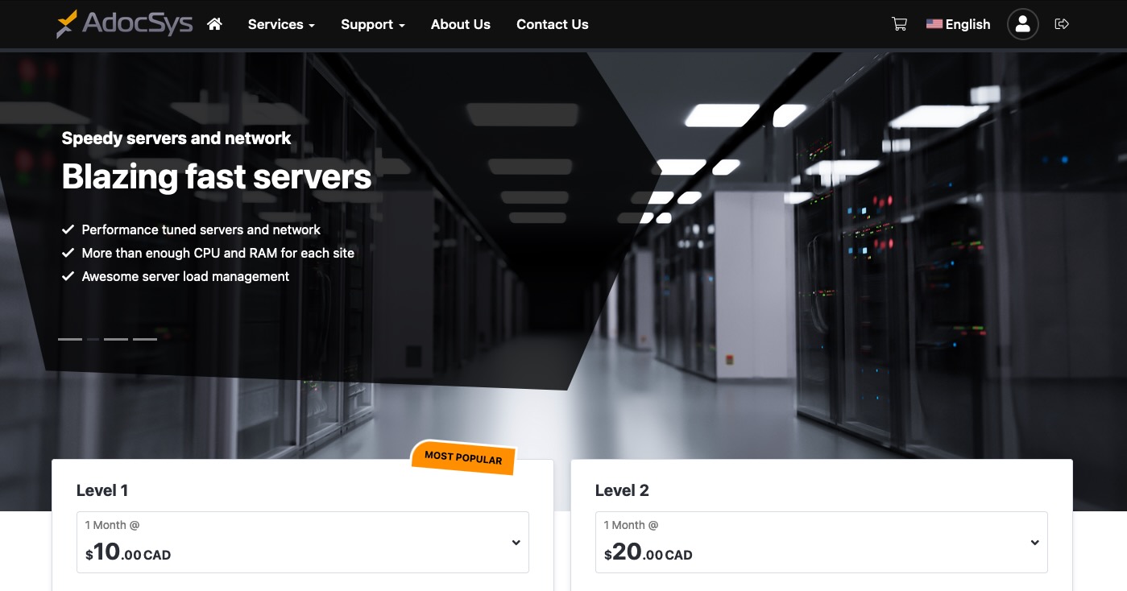Click the US flag language selector
1127x591 pixels.
click(958, 24)
